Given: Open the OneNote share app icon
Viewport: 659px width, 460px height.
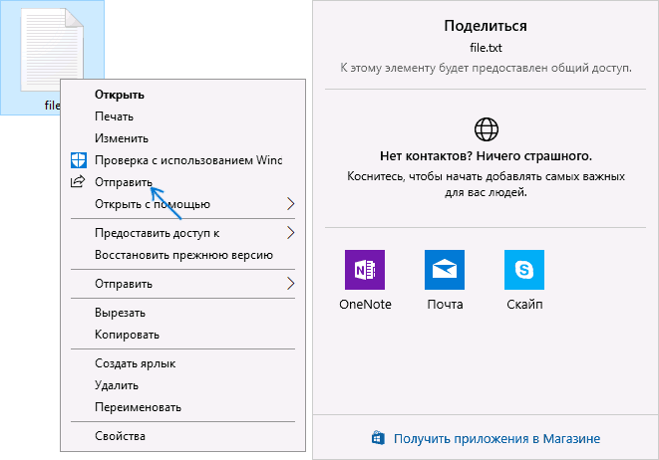Looking at the screenshot, I should point(364,270).
